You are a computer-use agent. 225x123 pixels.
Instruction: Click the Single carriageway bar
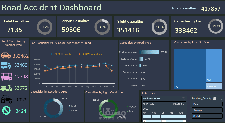coord(149,52)
